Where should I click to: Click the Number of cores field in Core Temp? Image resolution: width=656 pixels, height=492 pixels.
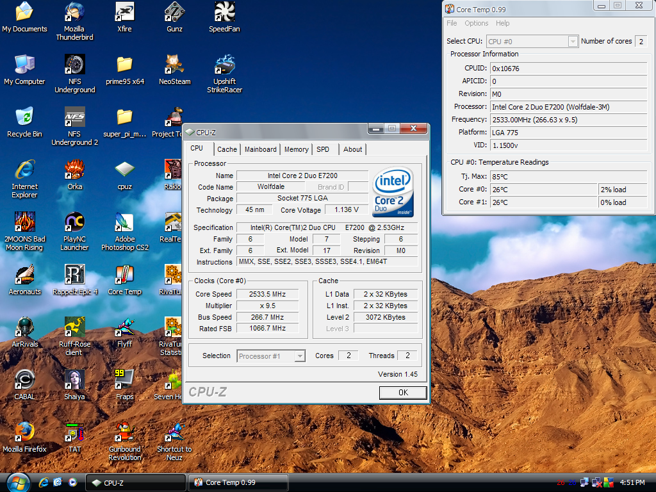(x=641, y=42)
